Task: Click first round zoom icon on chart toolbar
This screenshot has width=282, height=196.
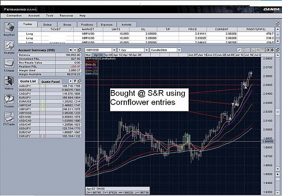Action: click(268, 50)
